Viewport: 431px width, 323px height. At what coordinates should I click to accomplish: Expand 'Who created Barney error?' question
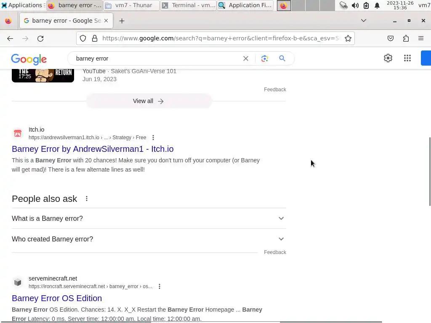pyautogui.click(x=149, y=239)
